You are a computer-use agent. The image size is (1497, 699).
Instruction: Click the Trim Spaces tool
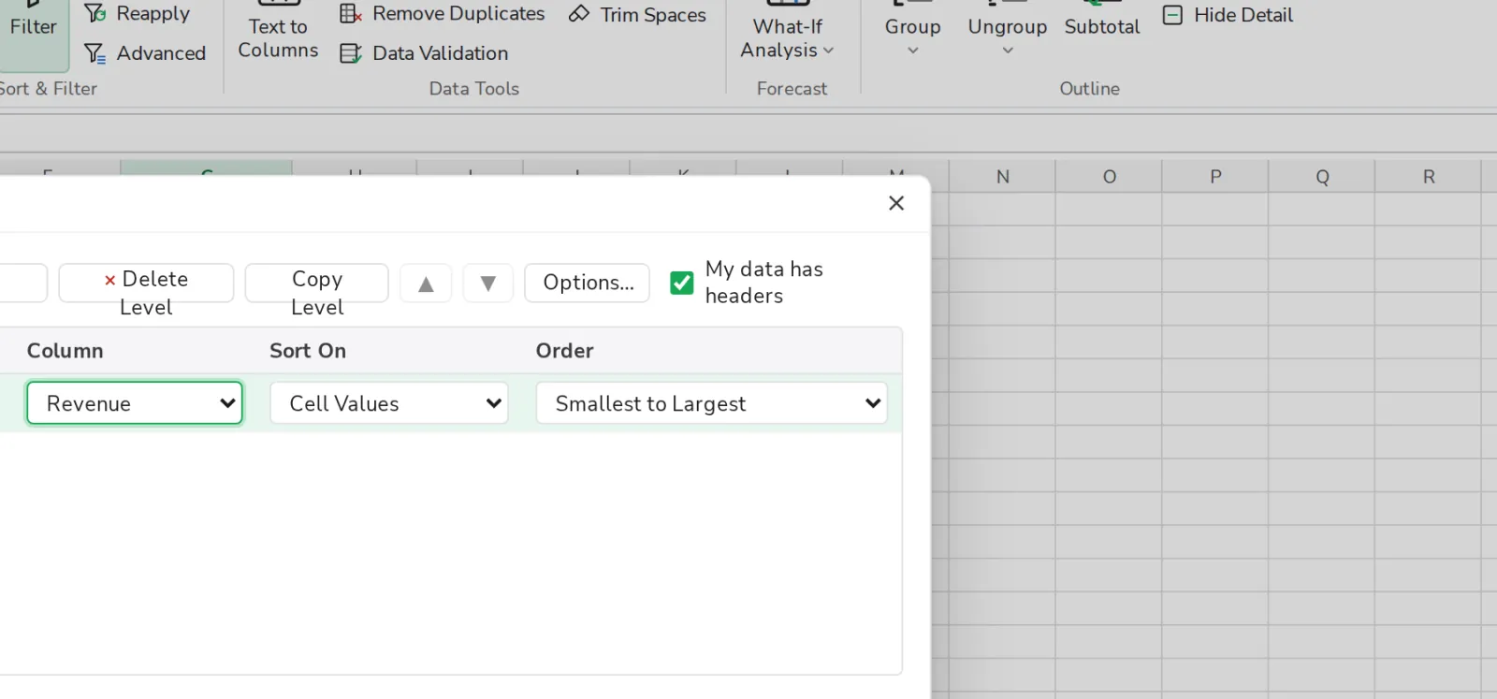(637, 15)
